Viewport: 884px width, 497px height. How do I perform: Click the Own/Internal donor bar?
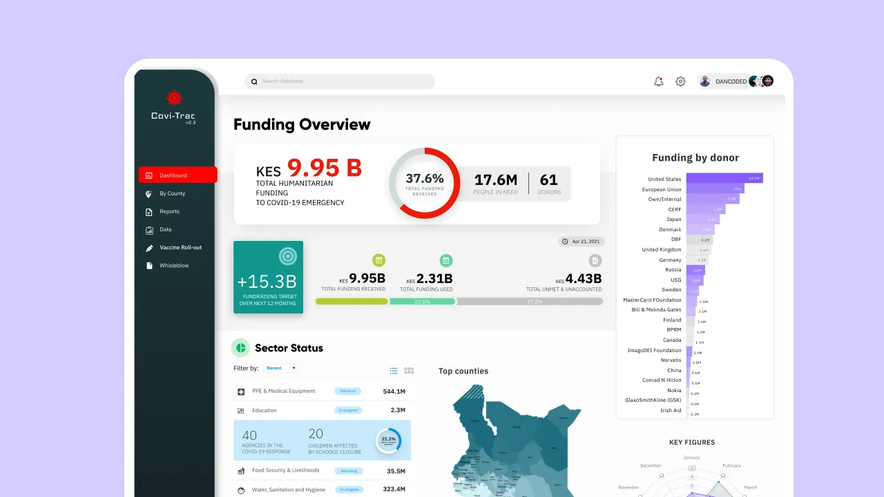(x=713, y=199)
